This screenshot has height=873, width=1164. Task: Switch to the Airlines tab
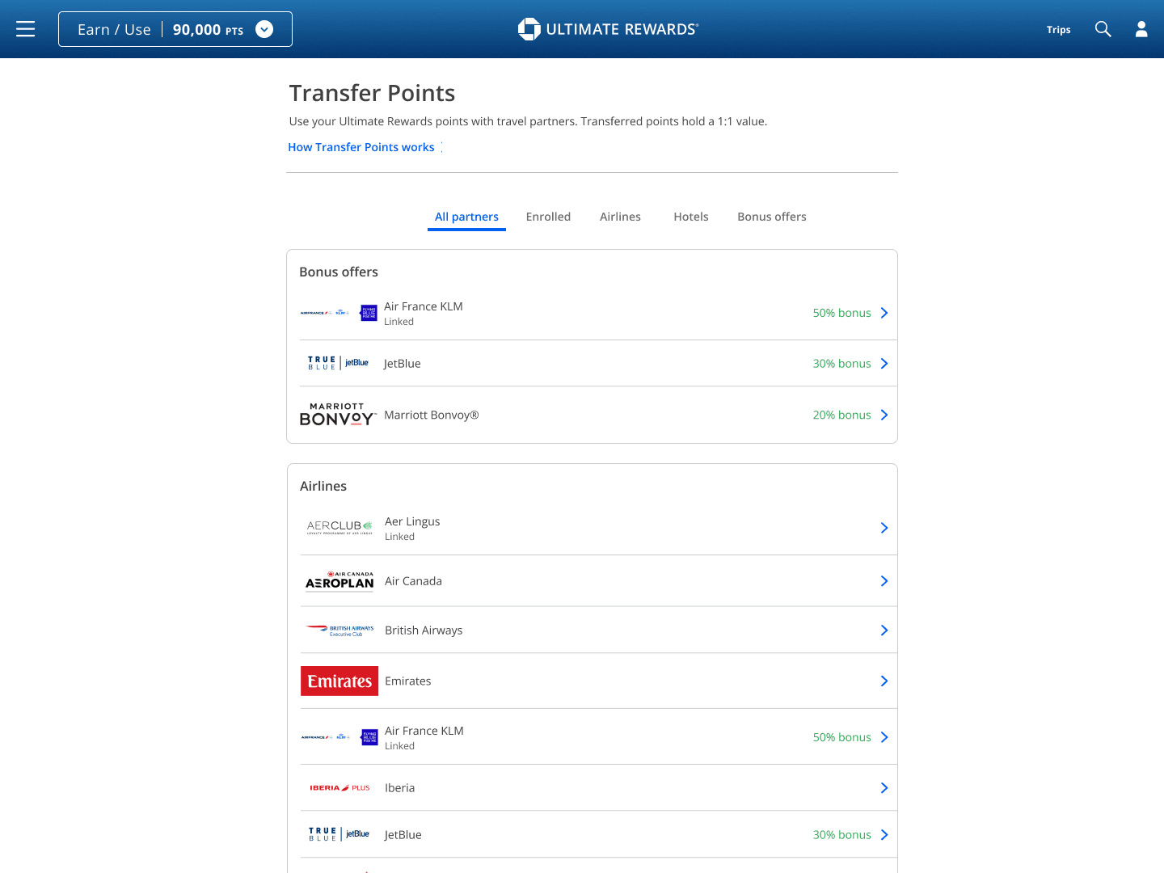click(x=620, y=217)
